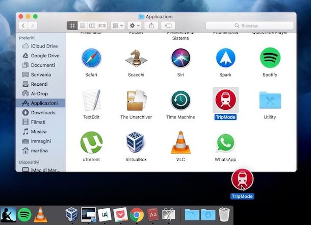
Task: Select VLC in the Applicazioni window
Action: 180,142
